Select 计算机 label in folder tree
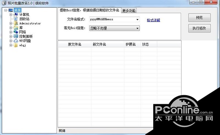Screen dimensions: 220x135 24,15
